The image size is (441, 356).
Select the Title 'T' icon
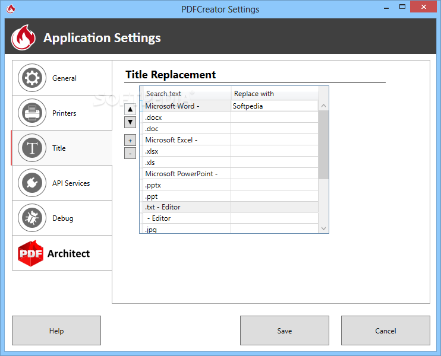(32, 148)
